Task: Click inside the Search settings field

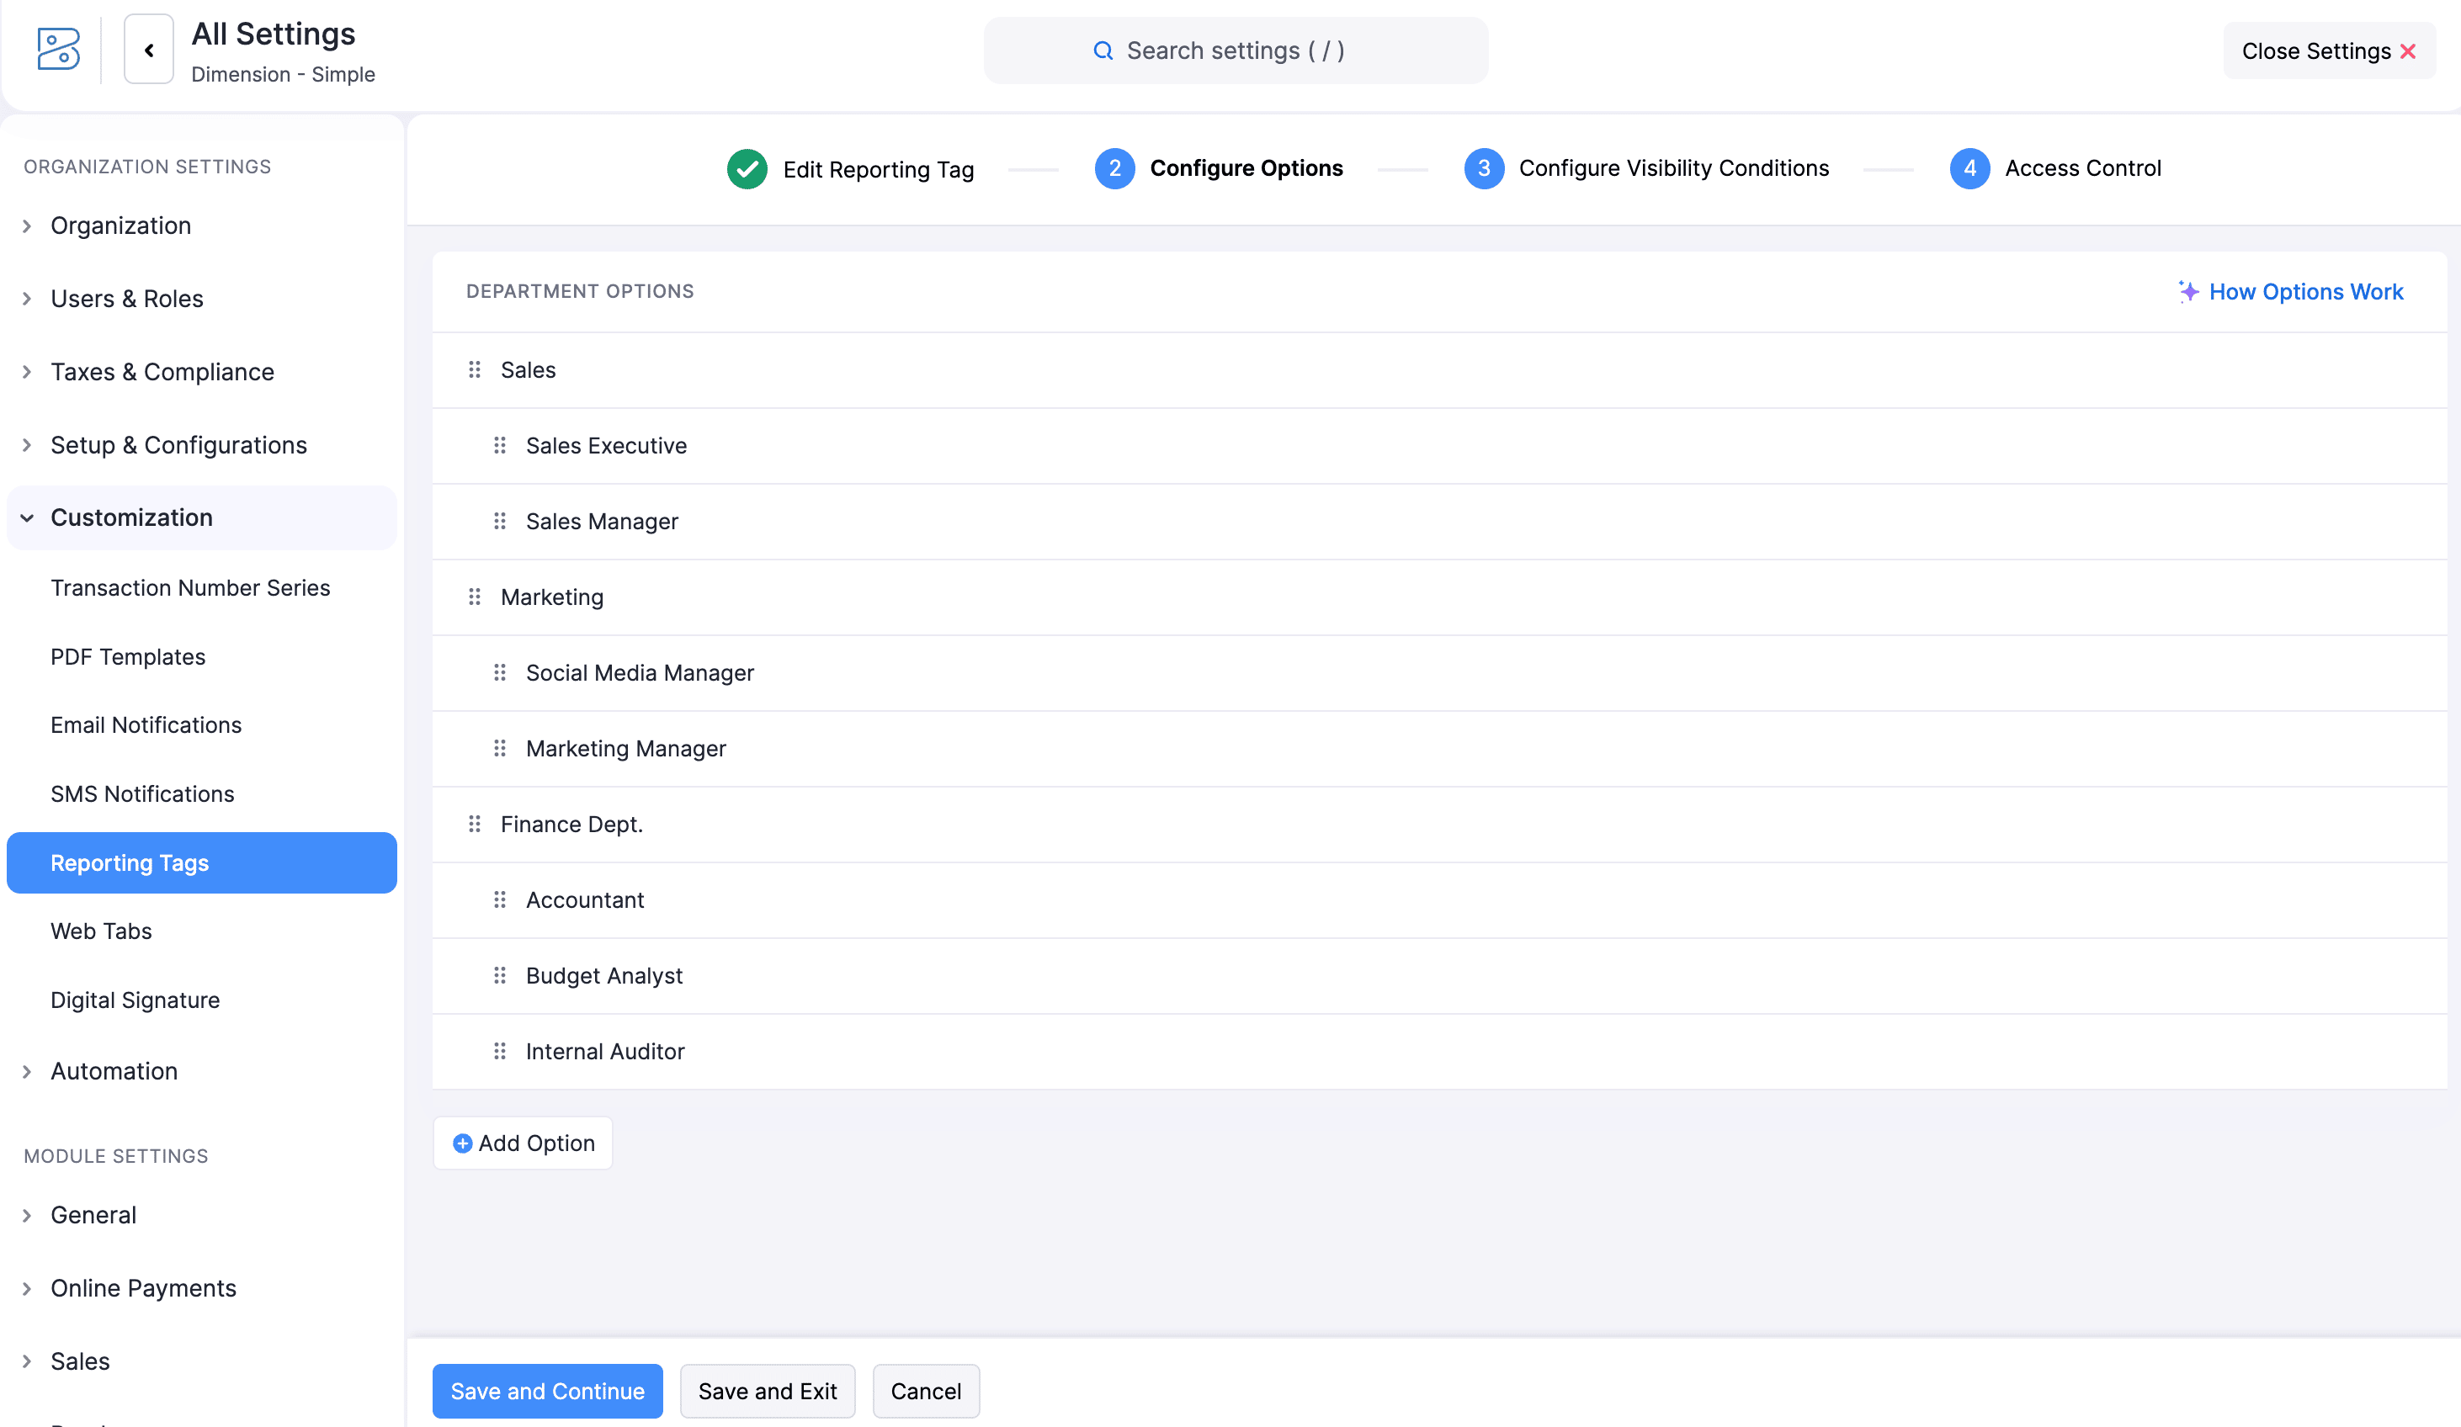Action: [1236, 50]
